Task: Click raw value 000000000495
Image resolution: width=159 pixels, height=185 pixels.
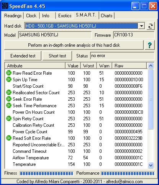Action: pos(128,132)
